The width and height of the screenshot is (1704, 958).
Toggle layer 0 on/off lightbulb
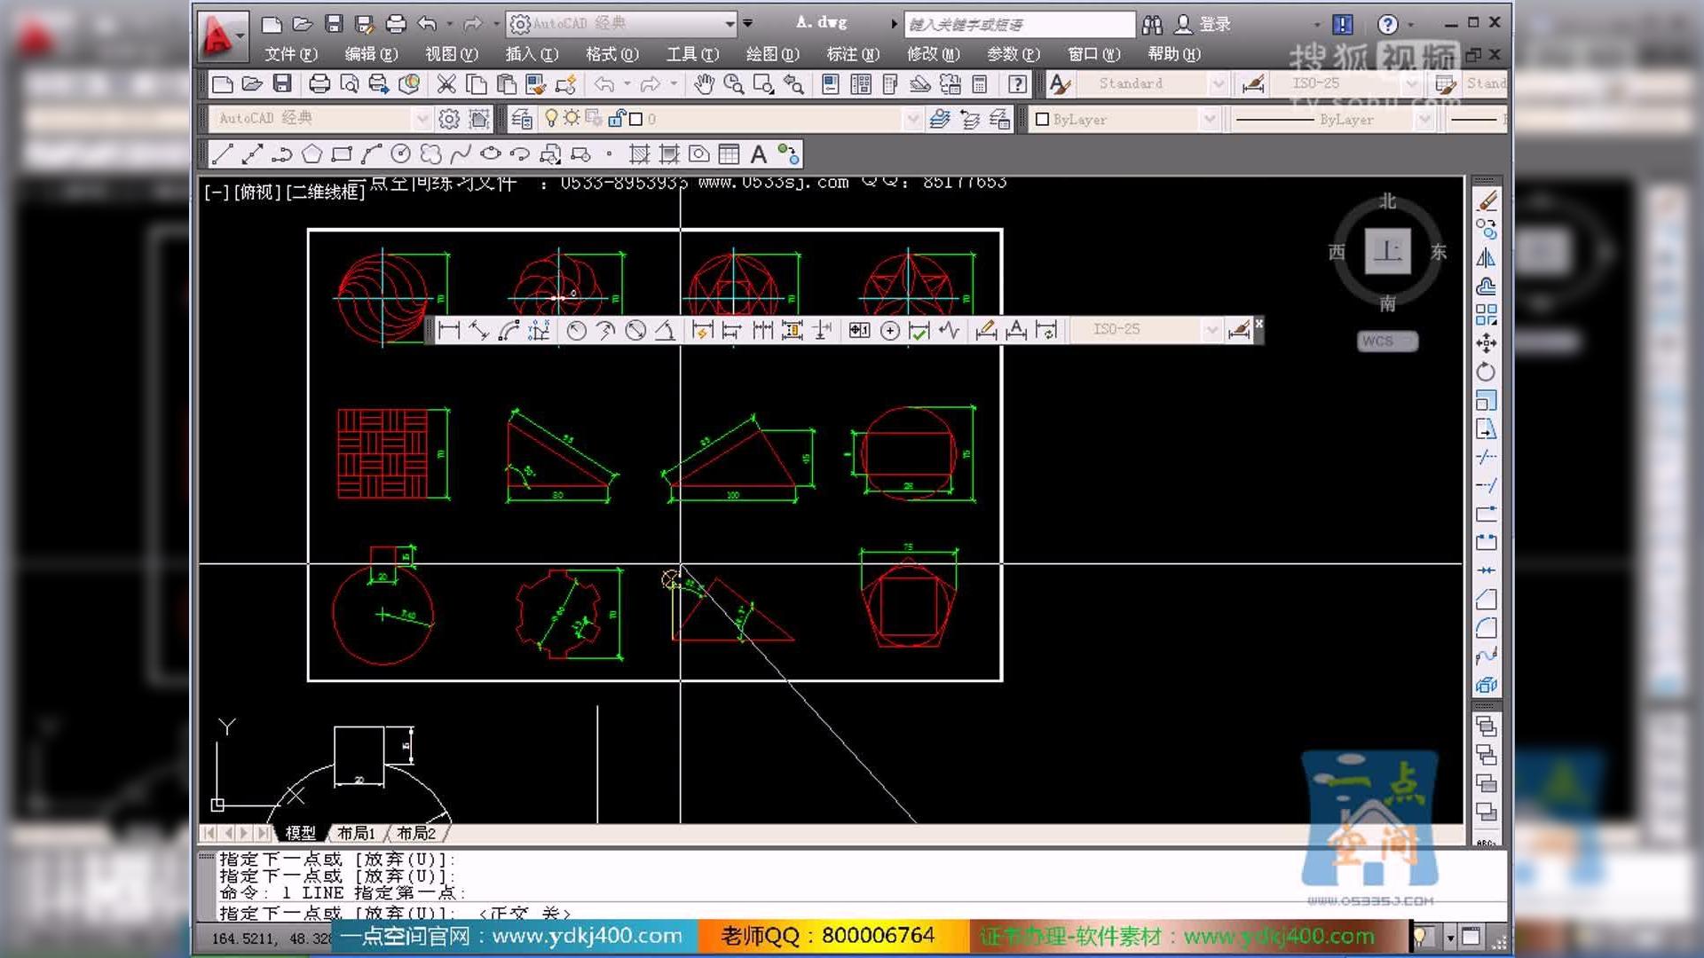click(551, 118)
